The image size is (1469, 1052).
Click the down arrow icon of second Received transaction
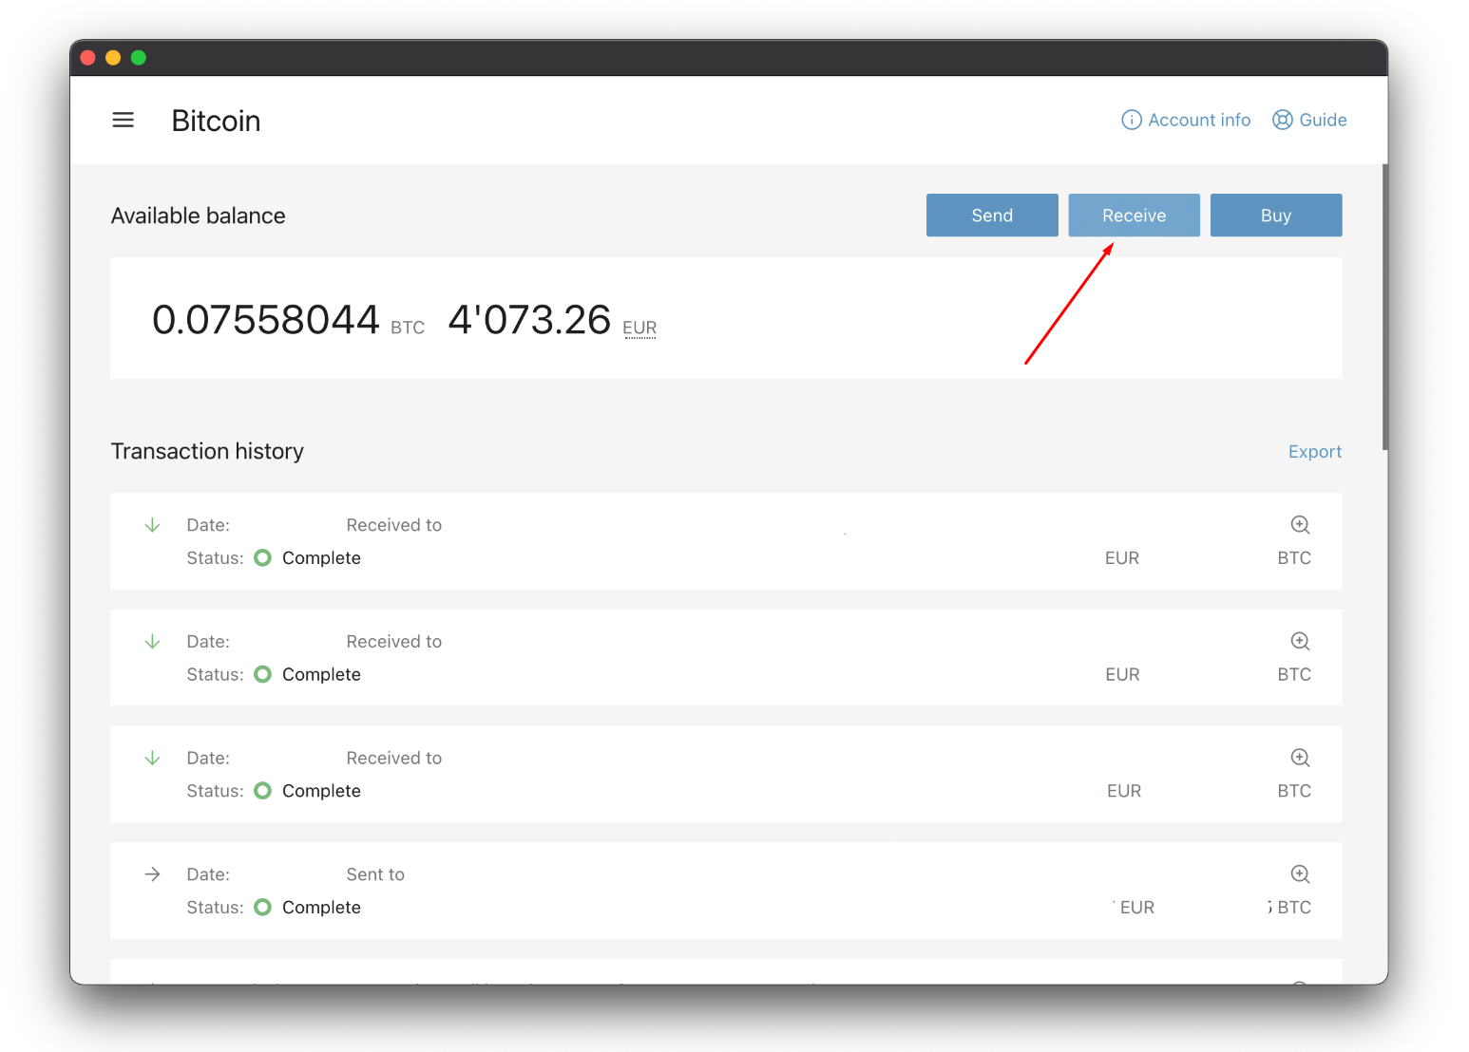click(x=152, y=642)
